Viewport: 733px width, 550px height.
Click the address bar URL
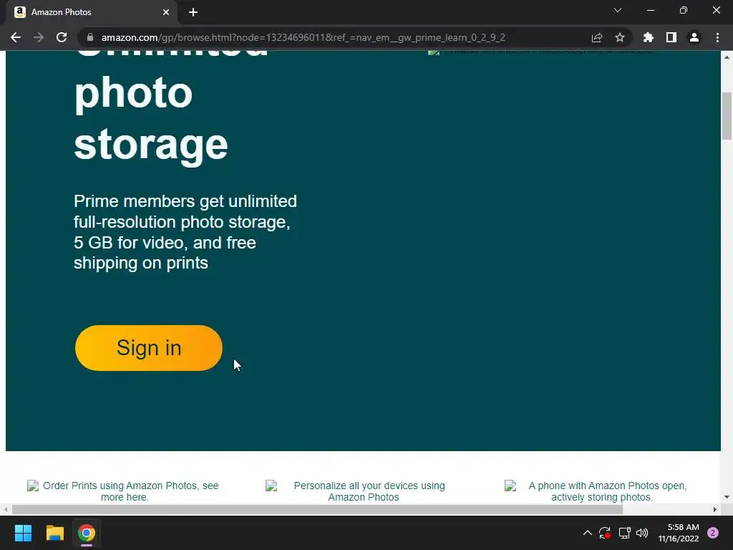tap(303, 37)
